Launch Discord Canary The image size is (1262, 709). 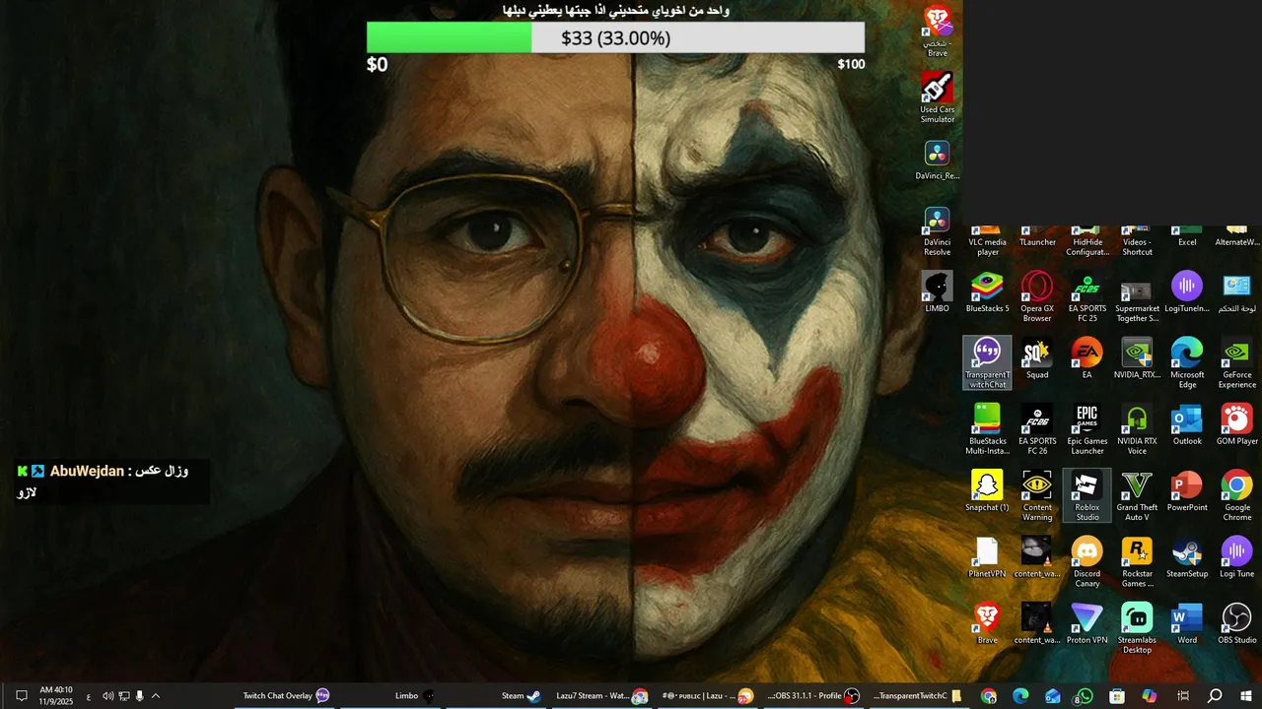click(x=1087, y=562)
